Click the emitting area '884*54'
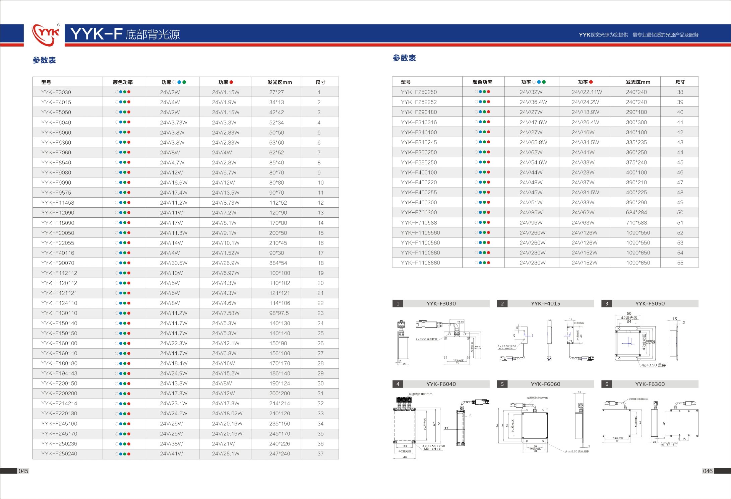 278,263
